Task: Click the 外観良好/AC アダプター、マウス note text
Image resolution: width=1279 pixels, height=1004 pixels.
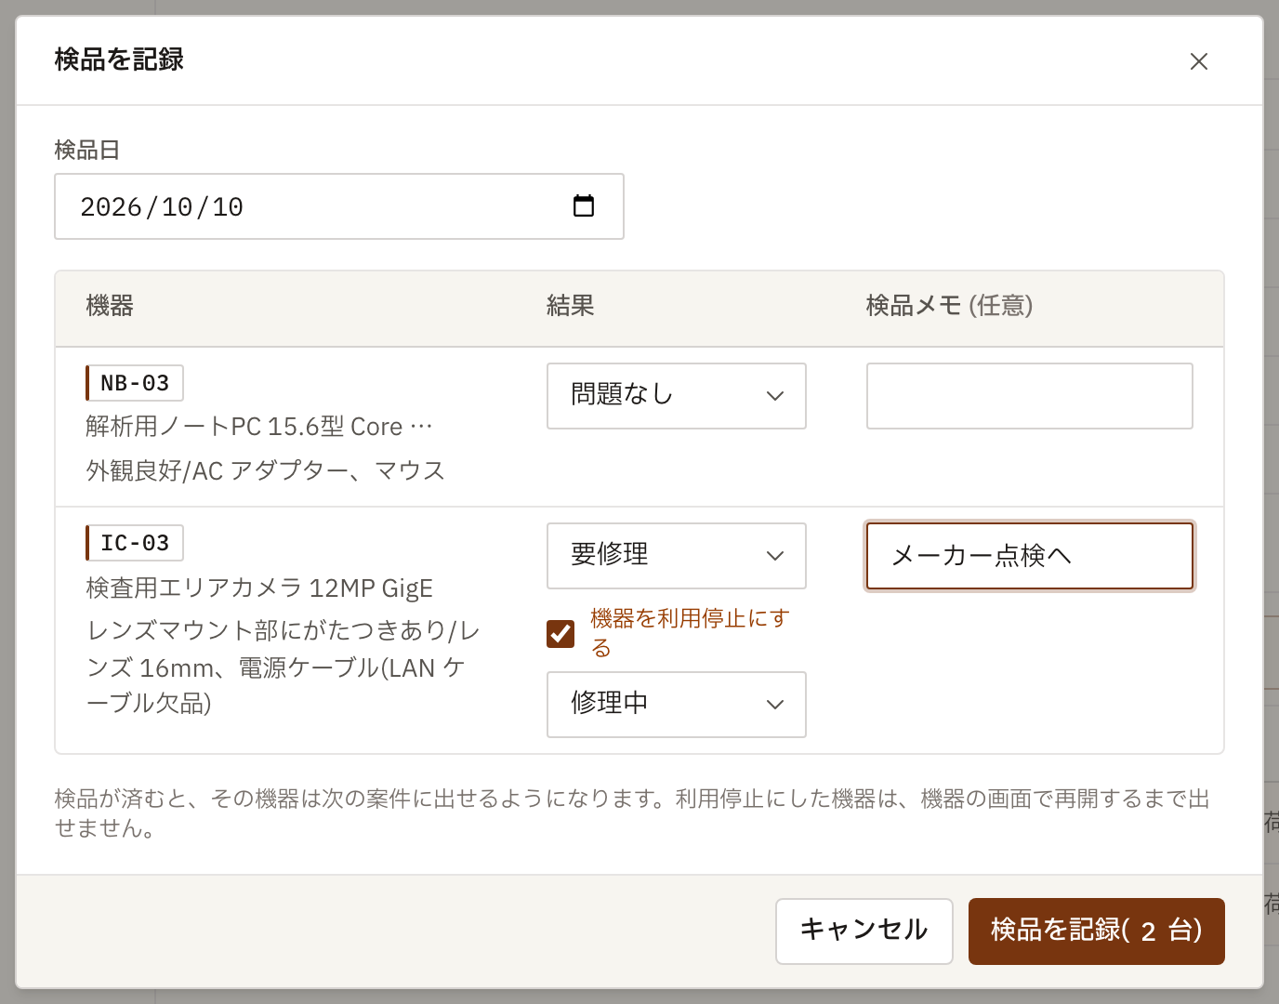Action: click(266, 470)
